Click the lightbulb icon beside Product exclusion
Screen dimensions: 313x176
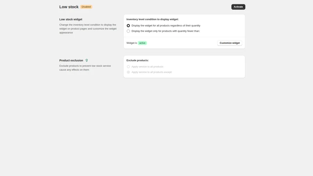(x=86, y=61)
